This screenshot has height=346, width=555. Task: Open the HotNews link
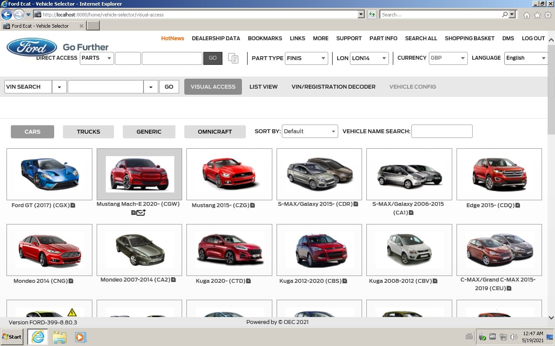click(x=173, y=38)
